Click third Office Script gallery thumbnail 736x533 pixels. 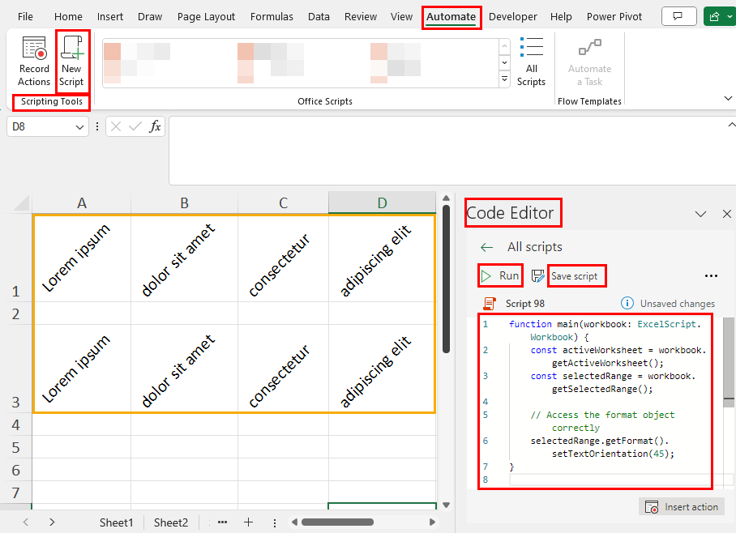point(396,63)
